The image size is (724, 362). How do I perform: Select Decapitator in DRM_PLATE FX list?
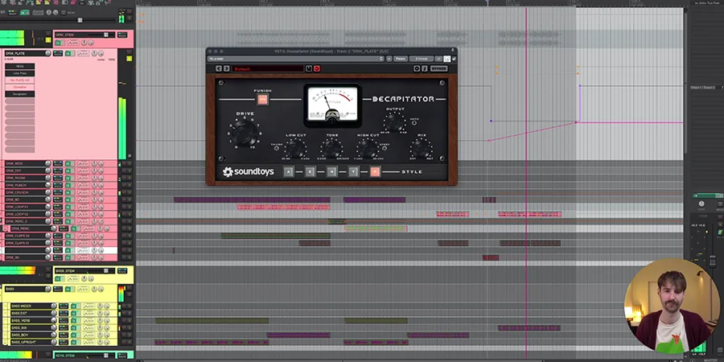(x=20, y=94)
